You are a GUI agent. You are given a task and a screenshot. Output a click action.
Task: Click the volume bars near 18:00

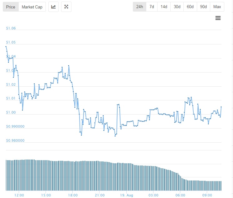(x=73, y=176)
